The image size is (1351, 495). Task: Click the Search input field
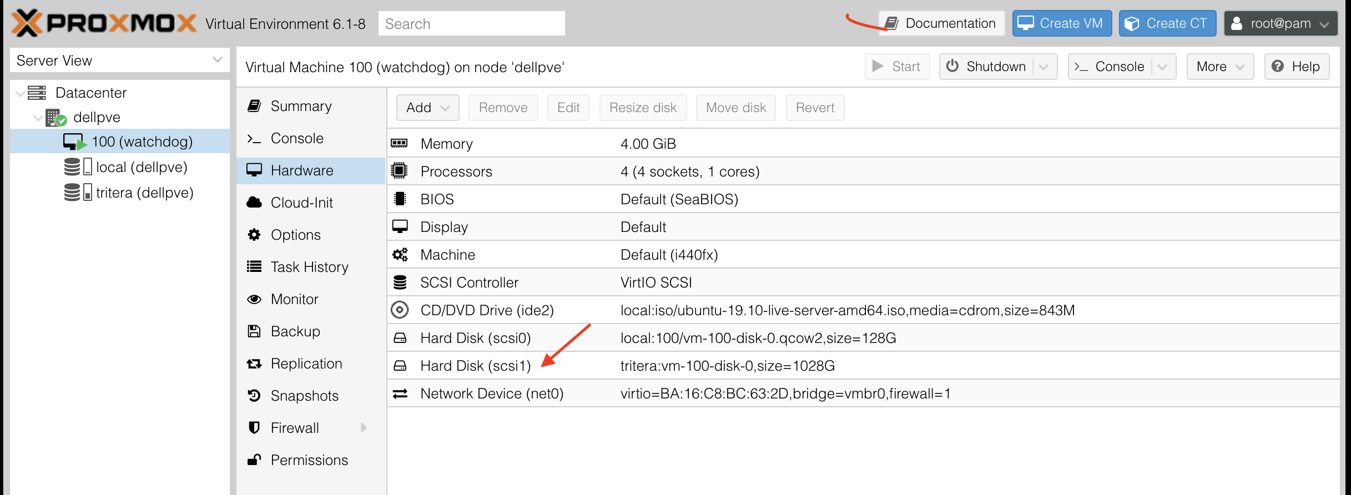tap(471, 23)
